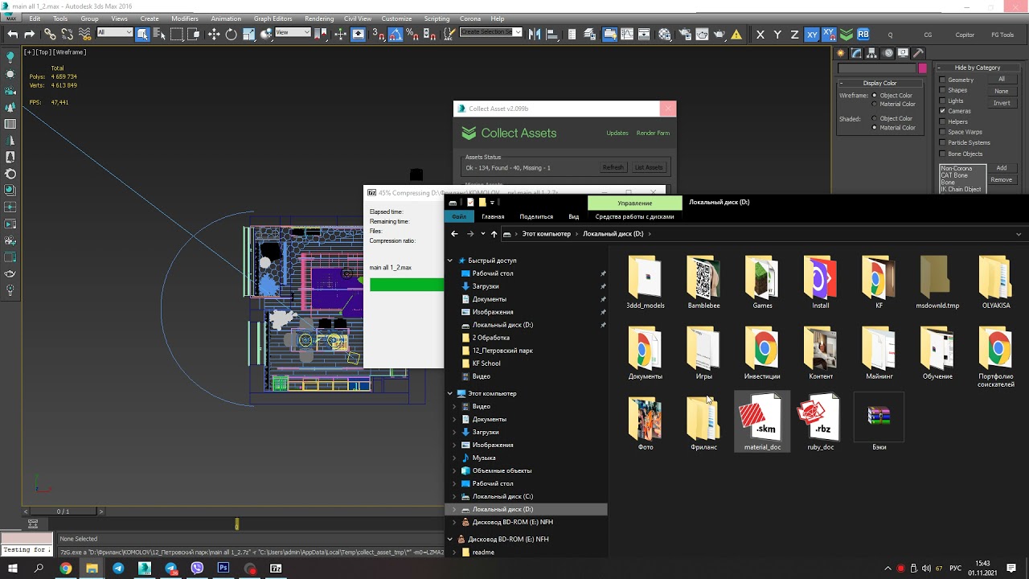Open the 3ddd_models folder thumbnail

point(646,283)
